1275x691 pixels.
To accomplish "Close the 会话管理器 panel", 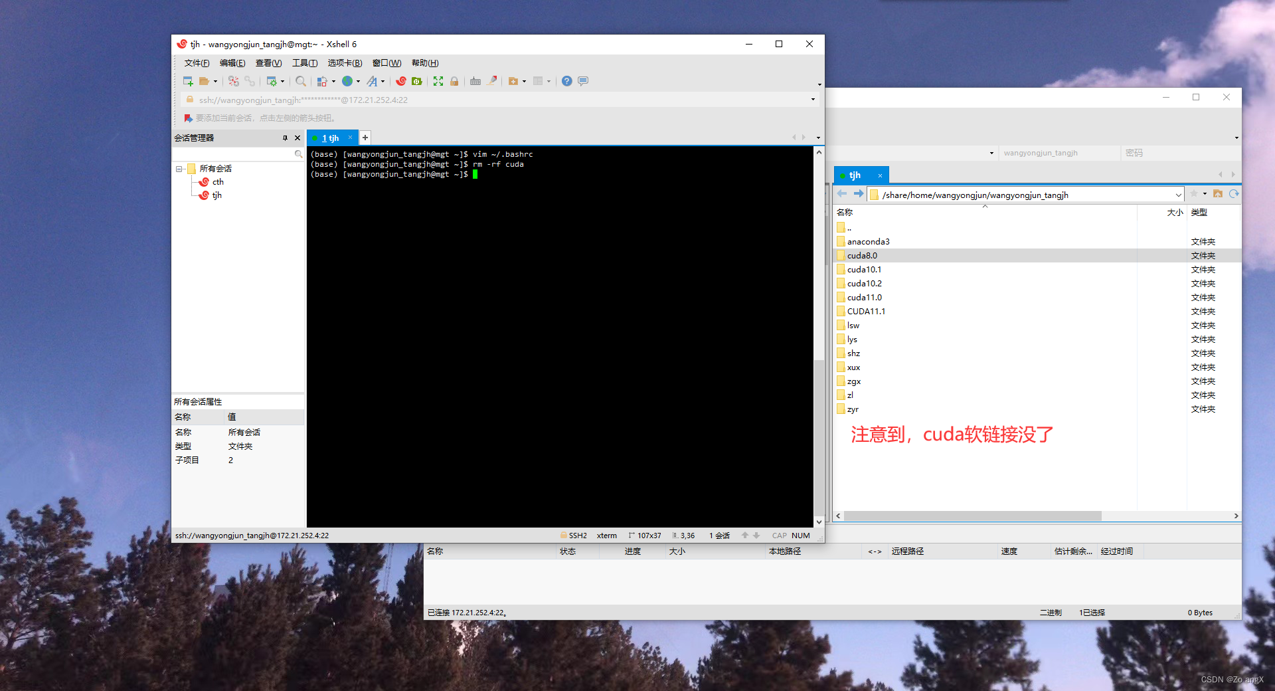I will pyautogui.click(x=297, y=138).
